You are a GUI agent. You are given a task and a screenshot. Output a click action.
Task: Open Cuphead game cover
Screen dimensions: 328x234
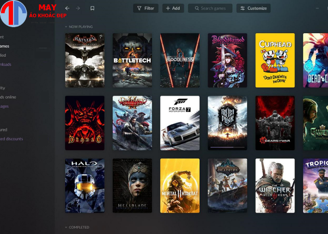tap(275, 60)
